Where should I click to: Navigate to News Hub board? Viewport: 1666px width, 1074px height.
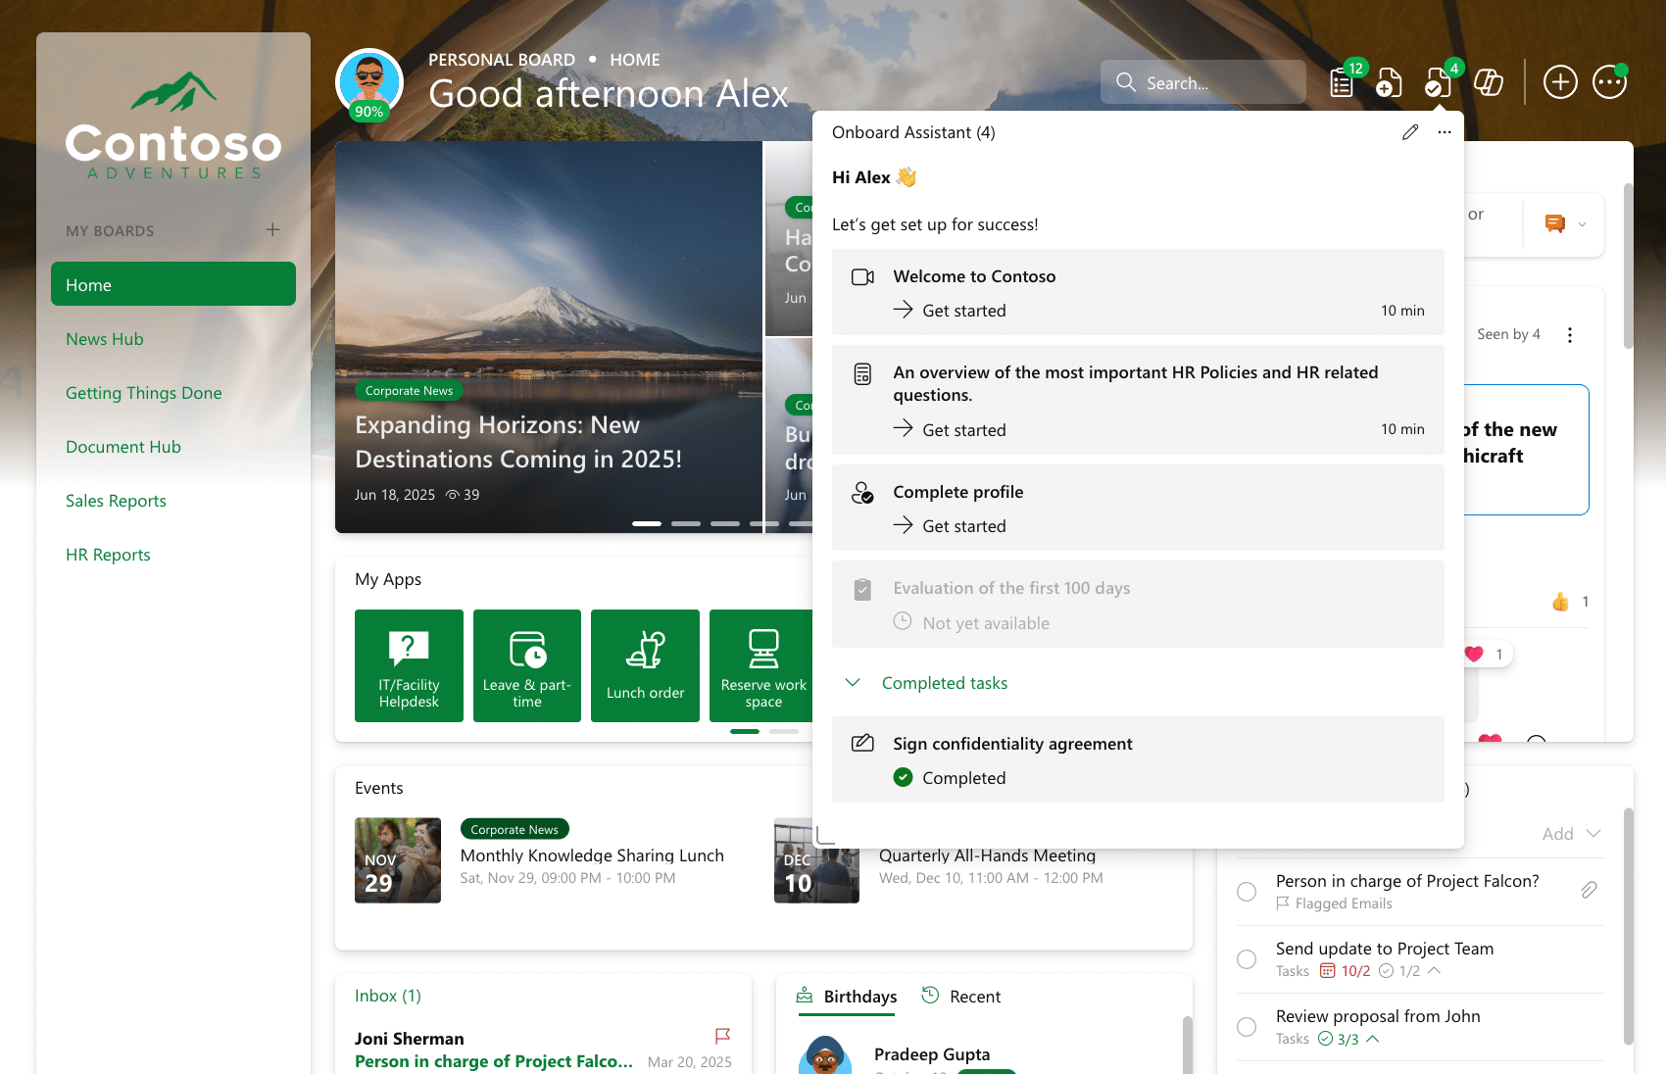click(105, 339)
